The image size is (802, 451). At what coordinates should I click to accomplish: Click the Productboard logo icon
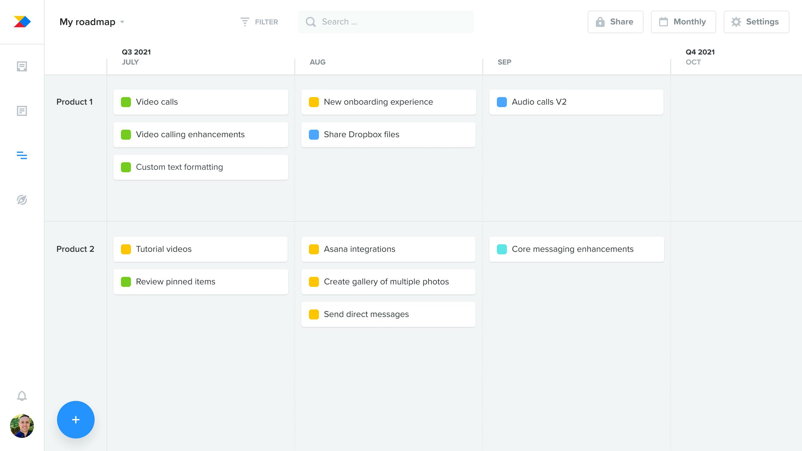pos(22,22)
